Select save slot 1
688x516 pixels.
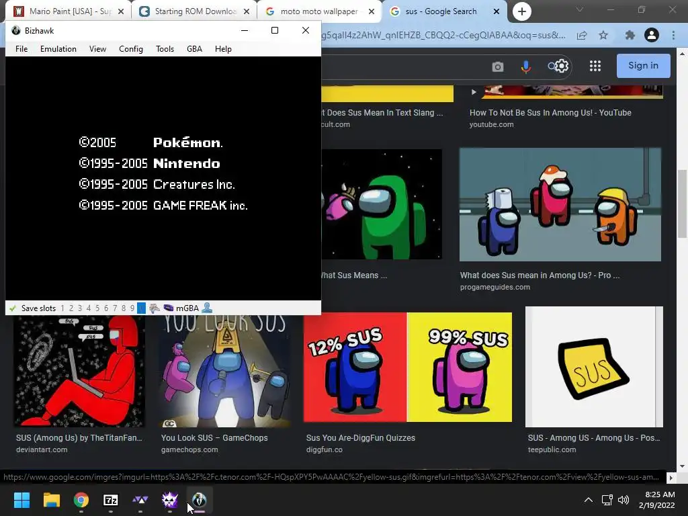pyautogui.click(x=62, y=308)
